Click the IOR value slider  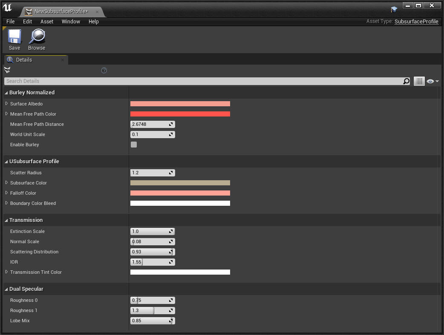pyautogui.click(x=153, y=262)
